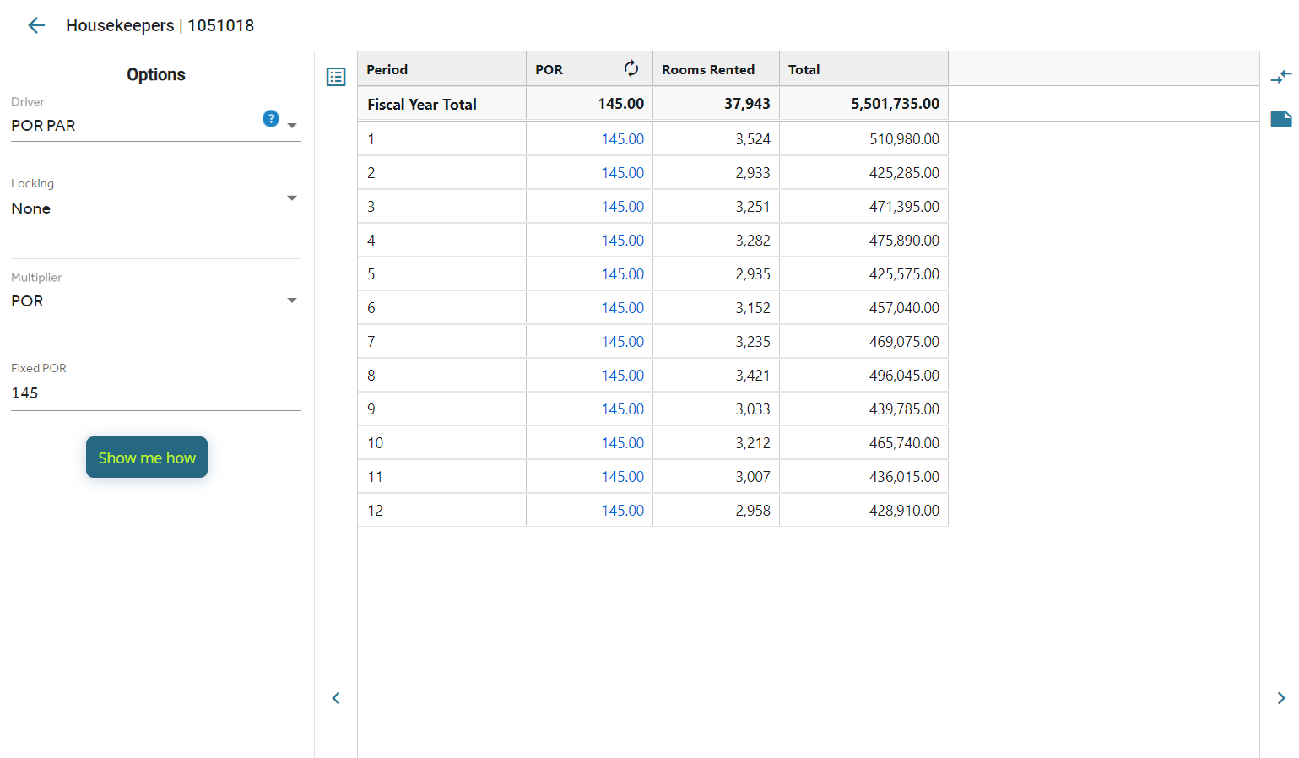This screenshot has width=1299, height=758.
Task: Click the back arrow beside Housekeepers title
Action: tap(36, 25)
